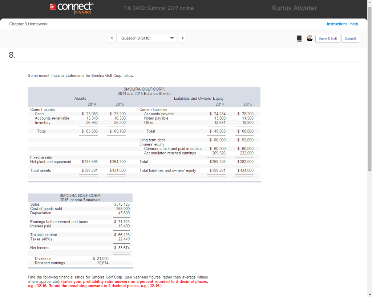This screenshot has height=297, width=372.
Task: Click accounts payable value $ 24,284
Action: [x=218, y=114]
